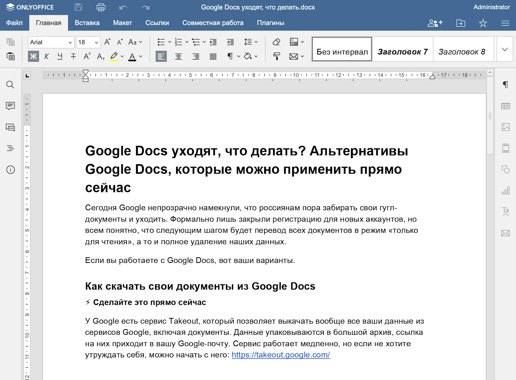Open line spacing options

point(251,42)
